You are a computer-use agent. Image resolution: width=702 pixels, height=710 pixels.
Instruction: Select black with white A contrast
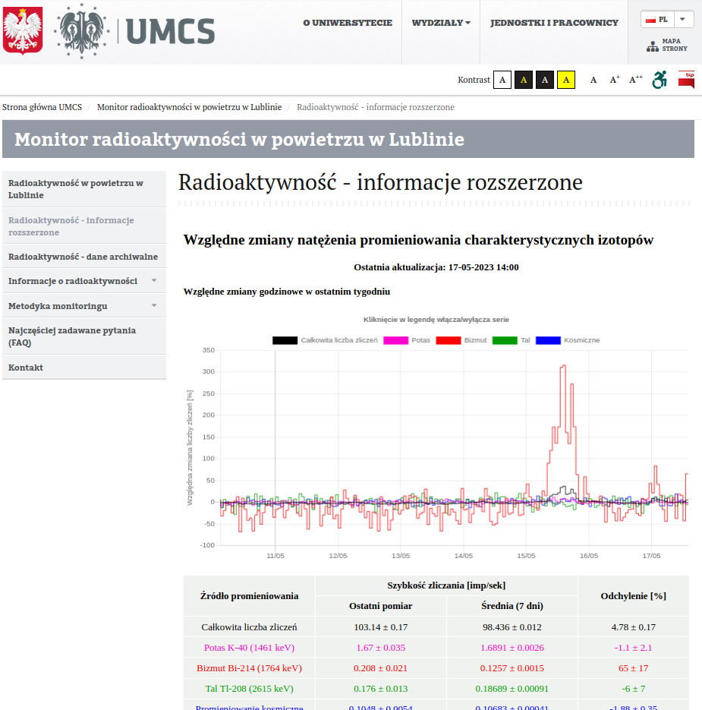545,80
